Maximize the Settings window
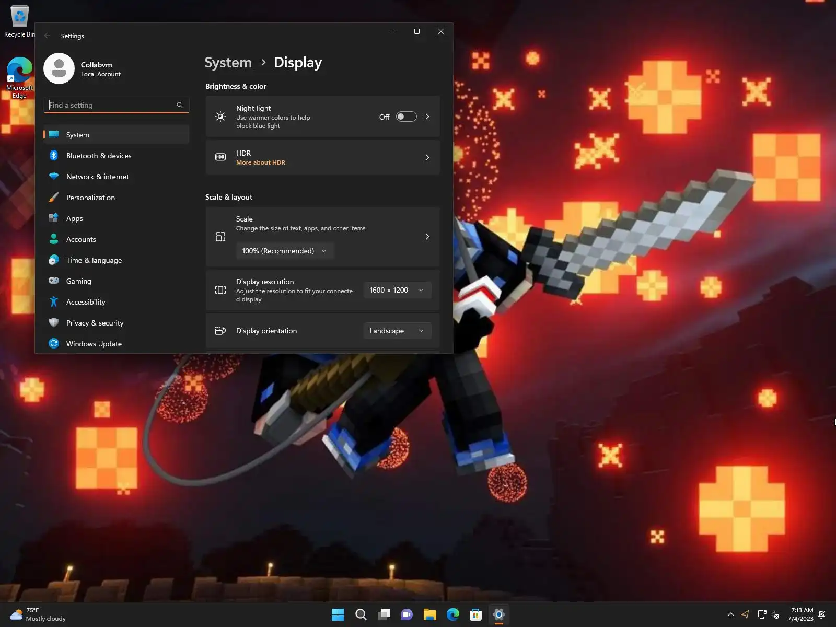This screenshot has width=836, height=627. click(417, 31)
